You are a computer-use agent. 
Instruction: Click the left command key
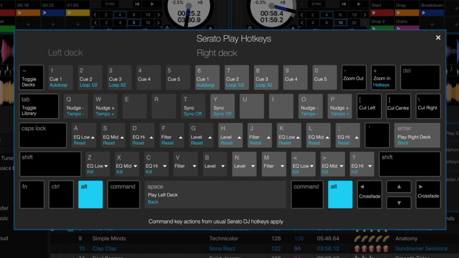coord(123,195)
